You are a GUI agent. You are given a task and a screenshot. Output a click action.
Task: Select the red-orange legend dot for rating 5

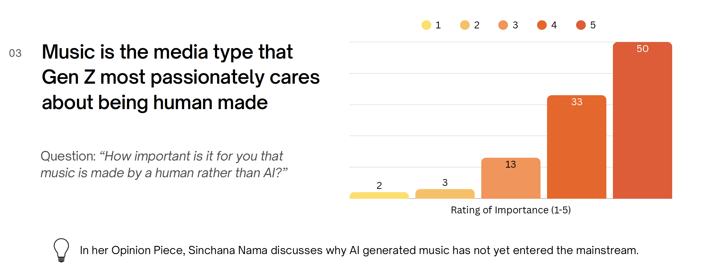click(581, 25)
